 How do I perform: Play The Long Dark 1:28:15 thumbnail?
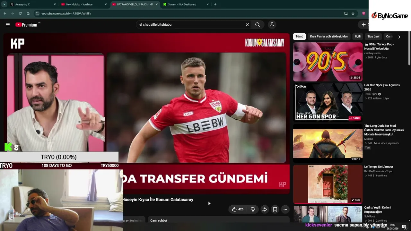pos(328,143)
